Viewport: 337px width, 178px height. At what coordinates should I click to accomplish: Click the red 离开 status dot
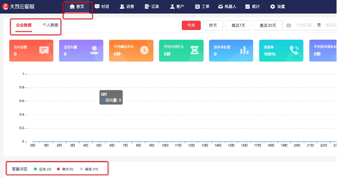pyautogui.click(x=58, y=169)
